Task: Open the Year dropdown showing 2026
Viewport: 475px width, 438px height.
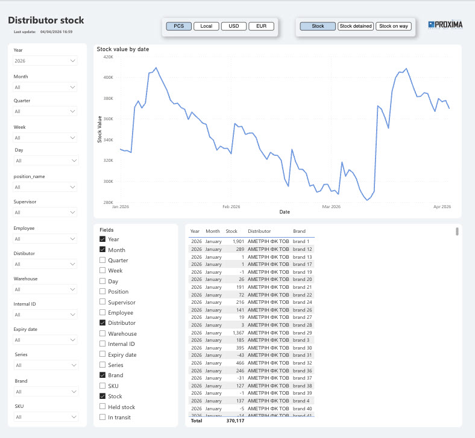Action: (x=45, y=61)
